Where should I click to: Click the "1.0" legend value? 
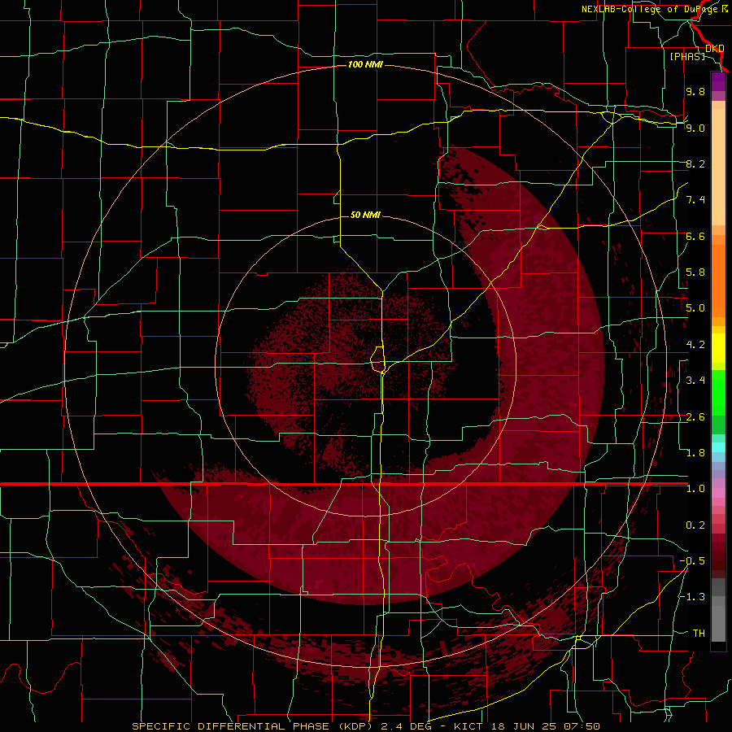click(x=695, y=489)
